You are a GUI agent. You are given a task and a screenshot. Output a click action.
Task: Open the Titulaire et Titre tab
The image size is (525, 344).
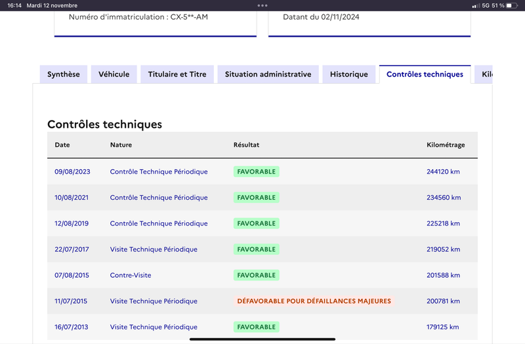click(177, 74)
